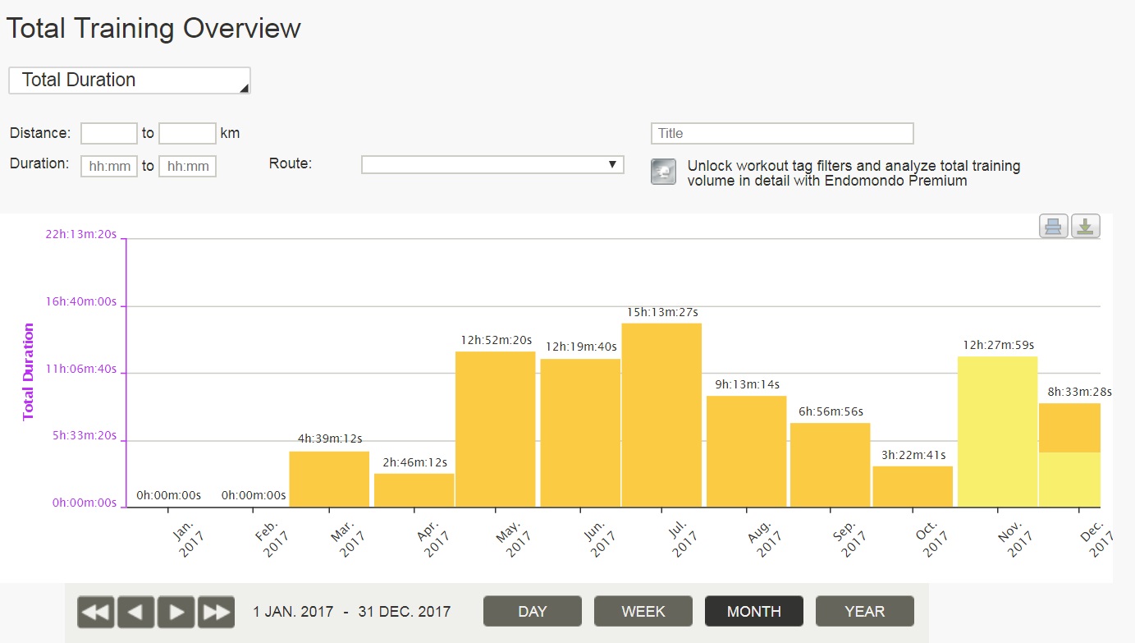Click the 15h:13m:27s value label
This screenshot has height=643, width=1135.
tap(662, 312)
